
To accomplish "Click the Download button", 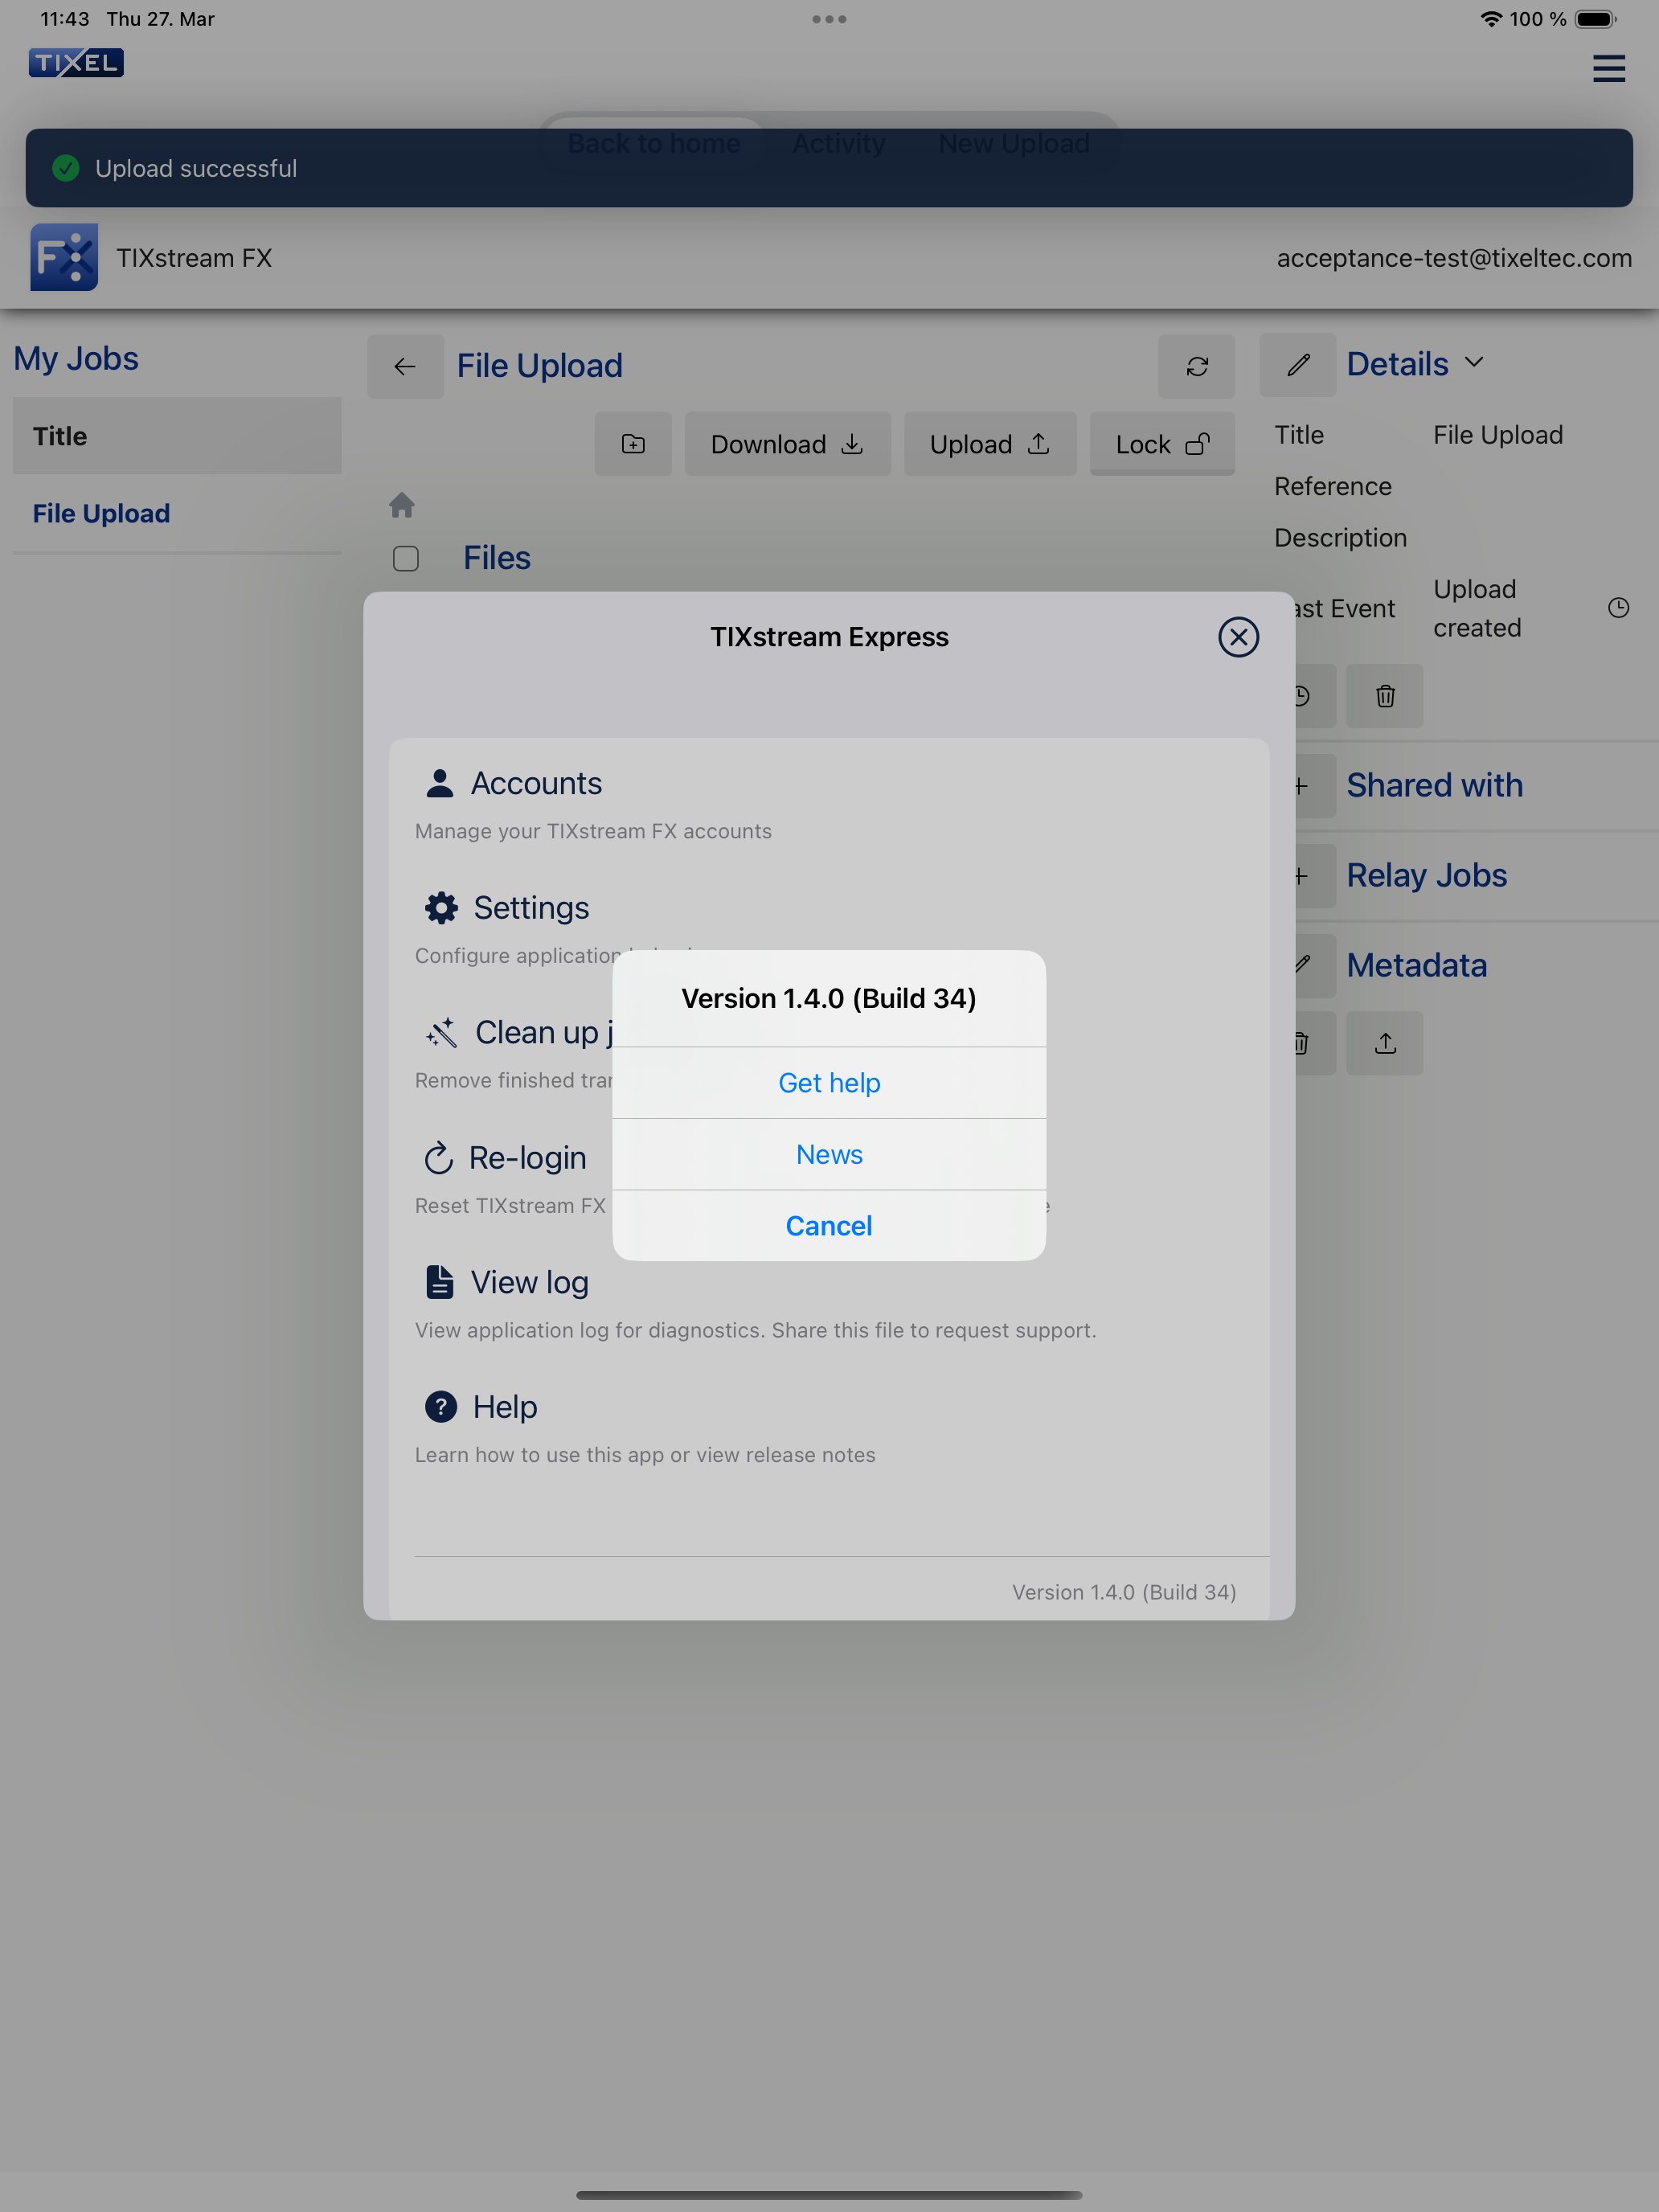I will [787, 444].
